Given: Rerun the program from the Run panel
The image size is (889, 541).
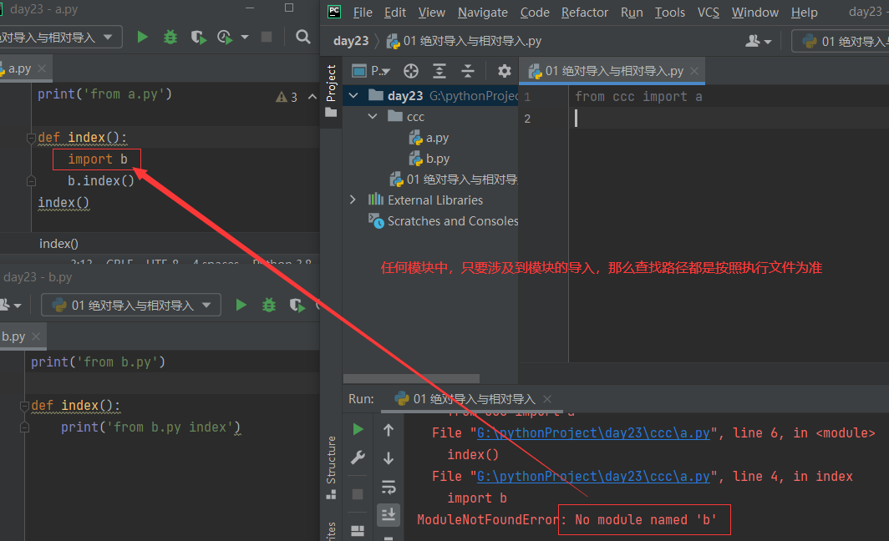Looking at the screenshot, I should 358,429.
